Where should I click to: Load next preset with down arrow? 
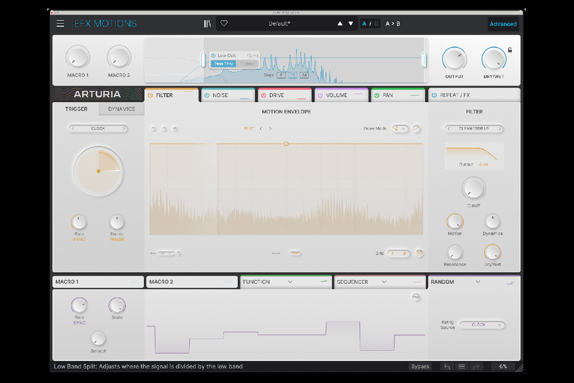(x=351, y=23)
